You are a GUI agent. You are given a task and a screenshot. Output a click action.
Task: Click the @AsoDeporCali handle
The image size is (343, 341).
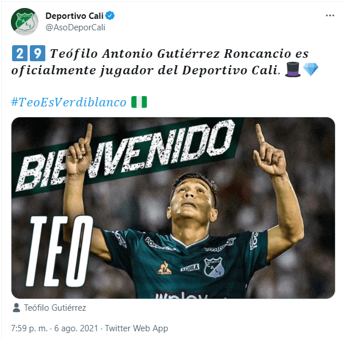point(76,27)
